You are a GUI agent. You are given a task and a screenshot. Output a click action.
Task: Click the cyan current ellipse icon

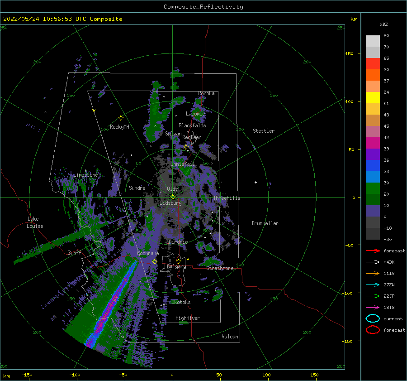(373, 318)
